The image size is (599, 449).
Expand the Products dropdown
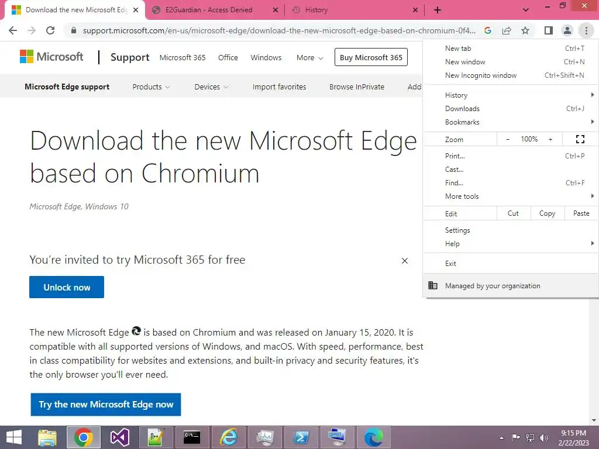[x=151, y=87]
